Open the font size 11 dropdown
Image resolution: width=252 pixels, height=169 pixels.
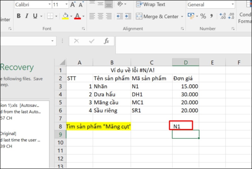click(66, 4)
